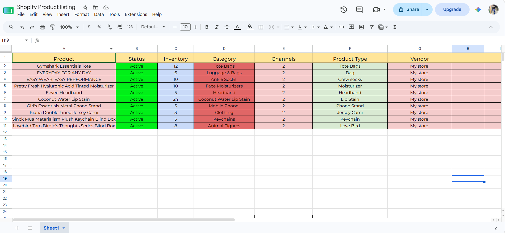The width and height of the screenshot is (506, 233).
Task: Open the font family dropdown
Action: (x=153, y=27)
